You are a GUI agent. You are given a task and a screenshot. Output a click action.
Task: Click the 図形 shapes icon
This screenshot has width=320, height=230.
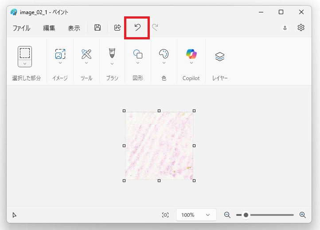pos(138,54)
